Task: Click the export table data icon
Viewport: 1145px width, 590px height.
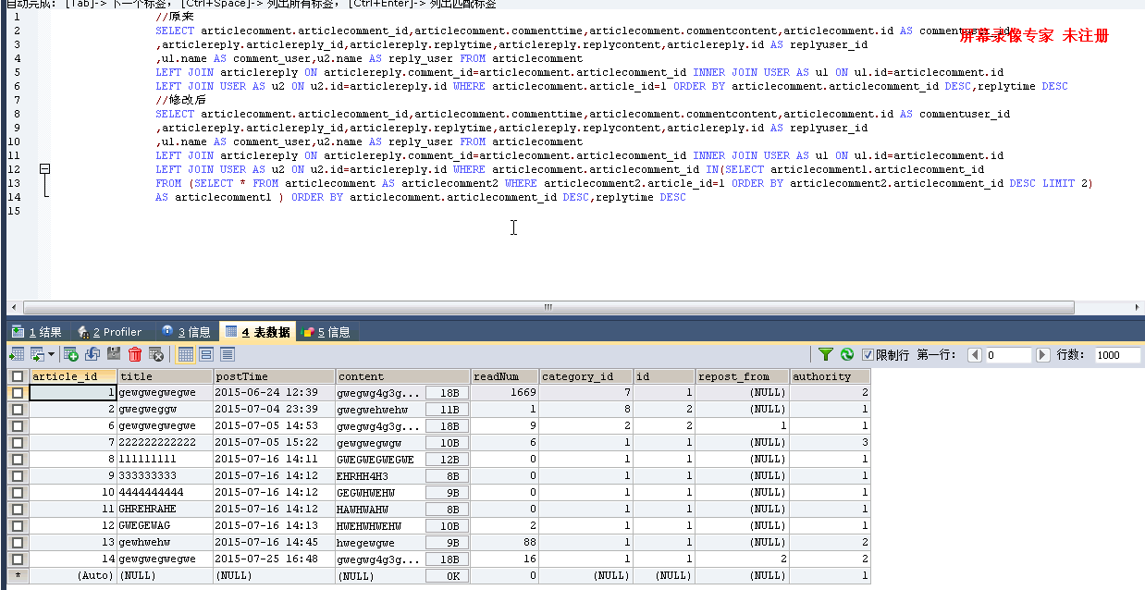Action: [16, 354]
